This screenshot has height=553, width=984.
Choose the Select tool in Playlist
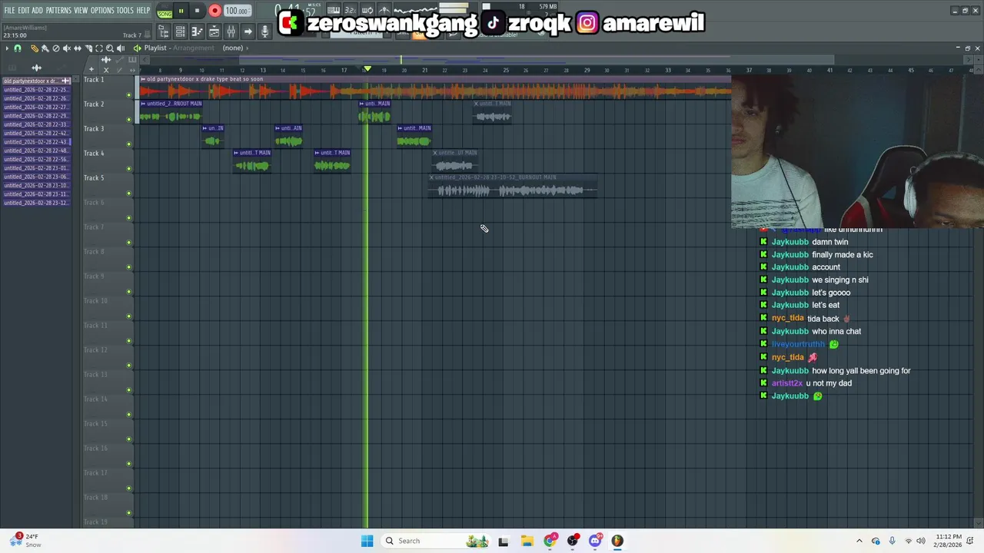(x=98, y=48)
